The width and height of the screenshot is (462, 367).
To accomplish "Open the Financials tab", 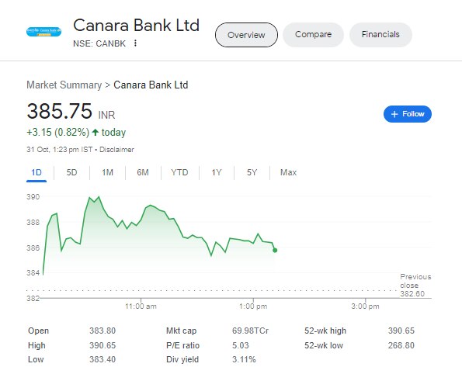I will 380,34.
